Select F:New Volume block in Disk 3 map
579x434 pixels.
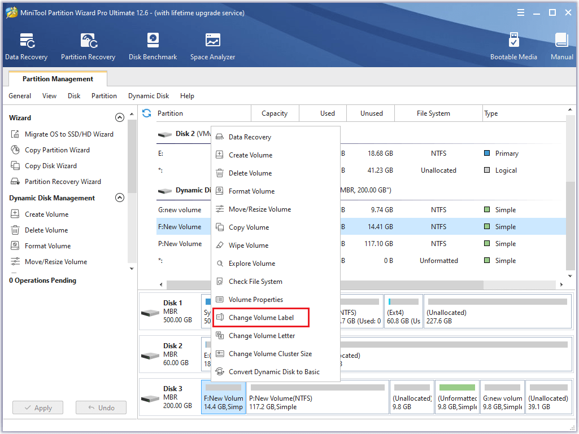pyautogui.click(x=223, y=397)
